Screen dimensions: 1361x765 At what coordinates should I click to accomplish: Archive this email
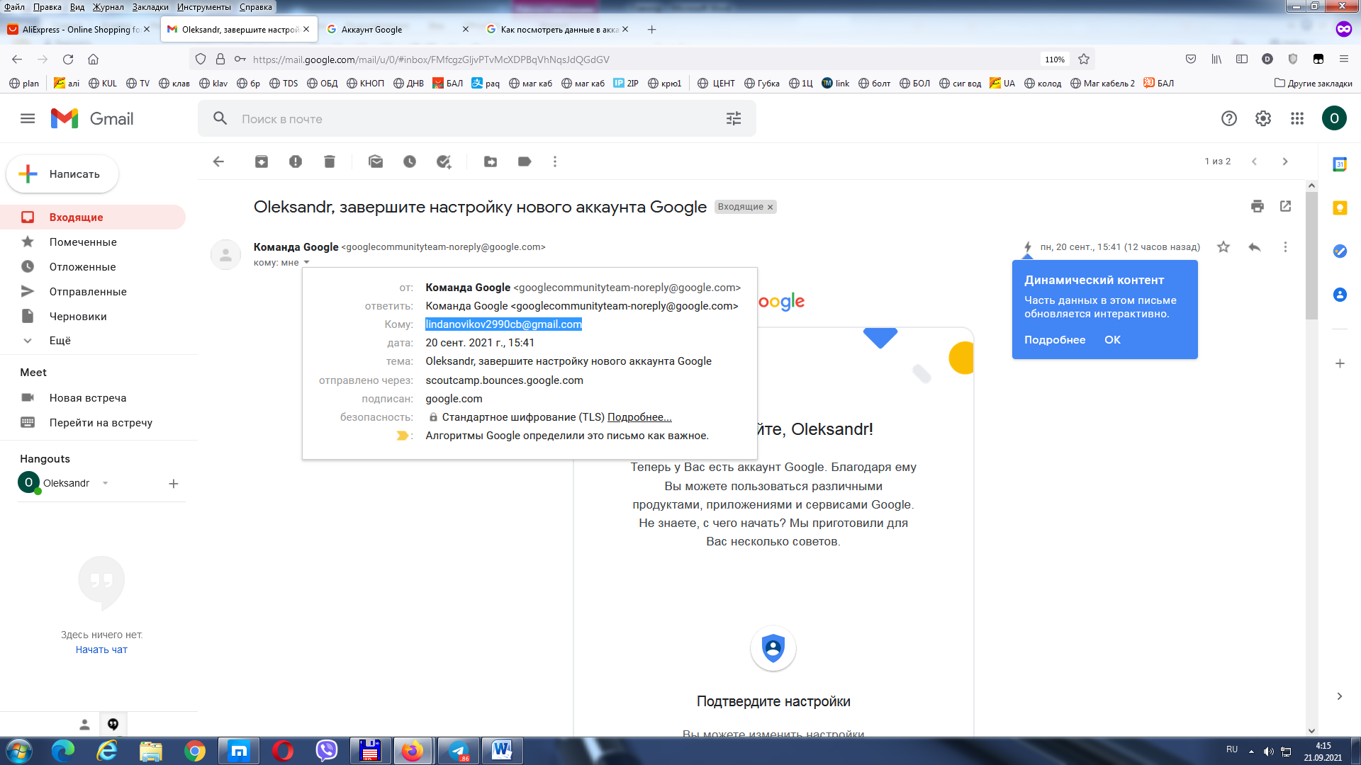point(262,161)
